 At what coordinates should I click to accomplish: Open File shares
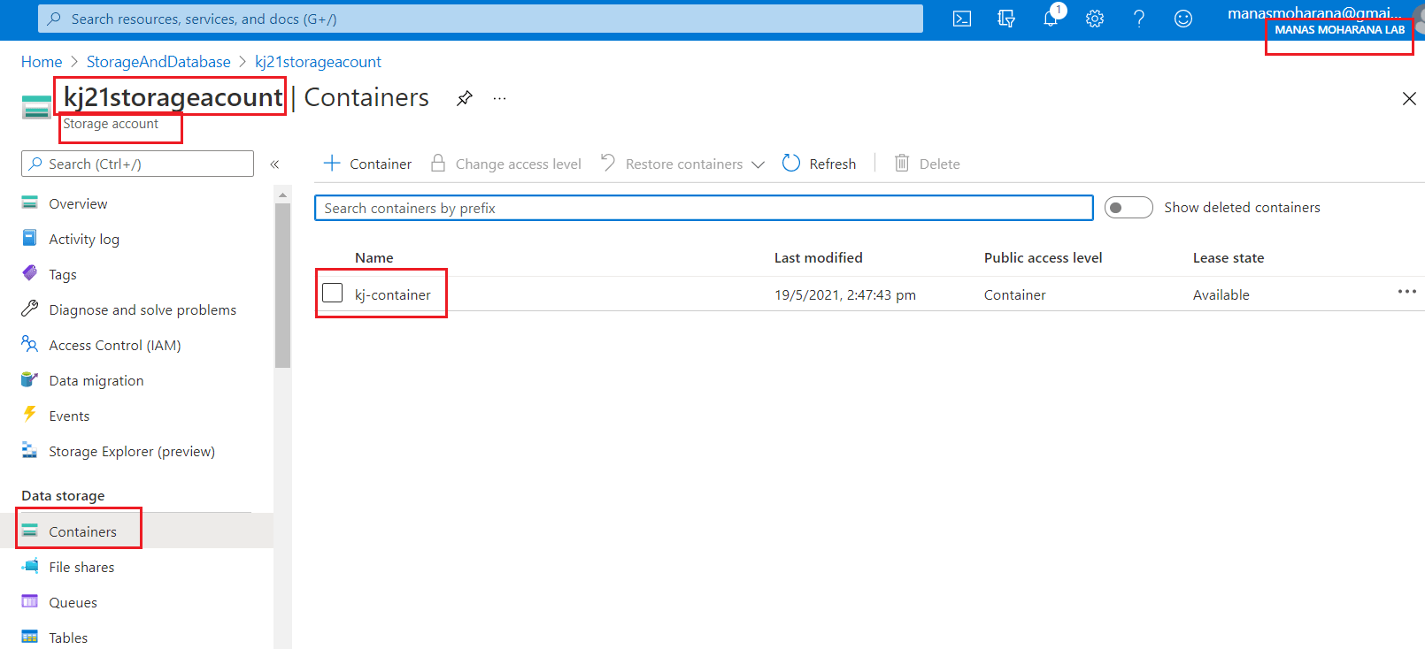click(81, 567)
